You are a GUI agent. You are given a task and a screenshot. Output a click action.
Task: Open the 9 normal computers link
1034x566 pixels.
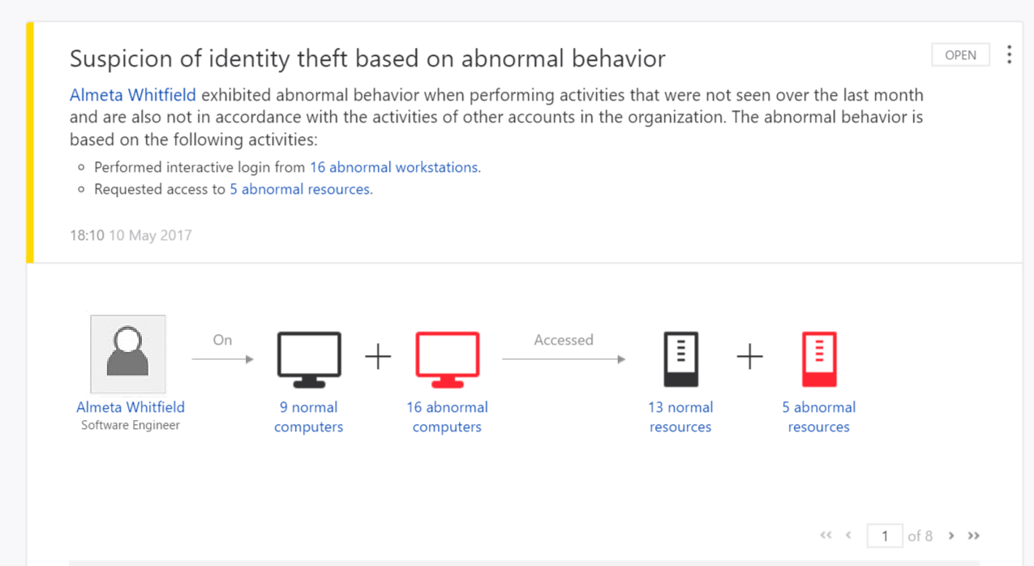point(308,417)
